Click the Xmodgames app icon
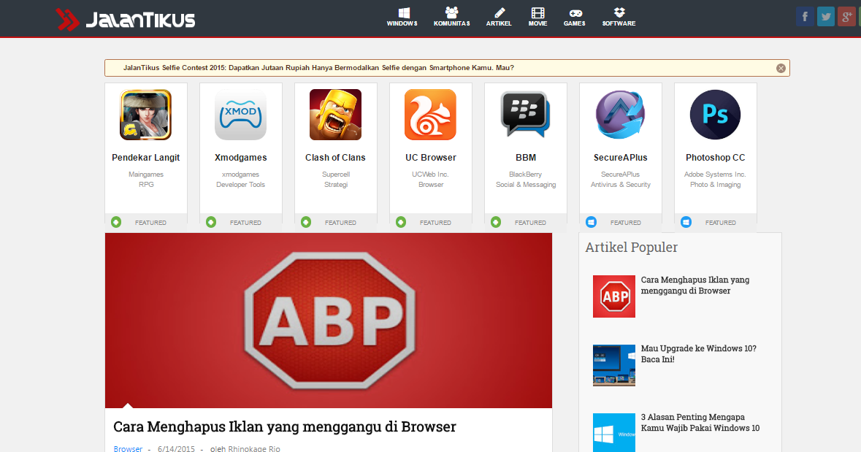Screen dimensions: 861x452 pyautogui.click(x=240, y=115)
